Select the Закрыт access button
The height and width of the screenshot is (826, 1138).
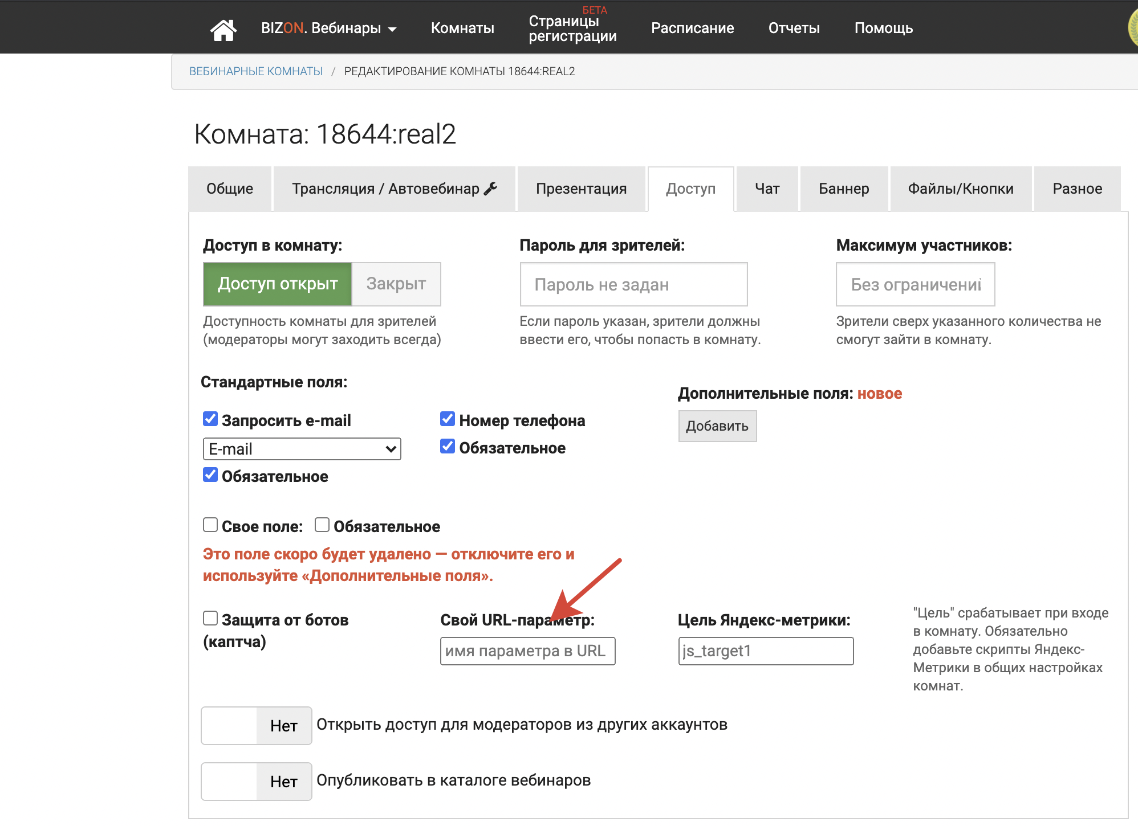click(396, 284)
